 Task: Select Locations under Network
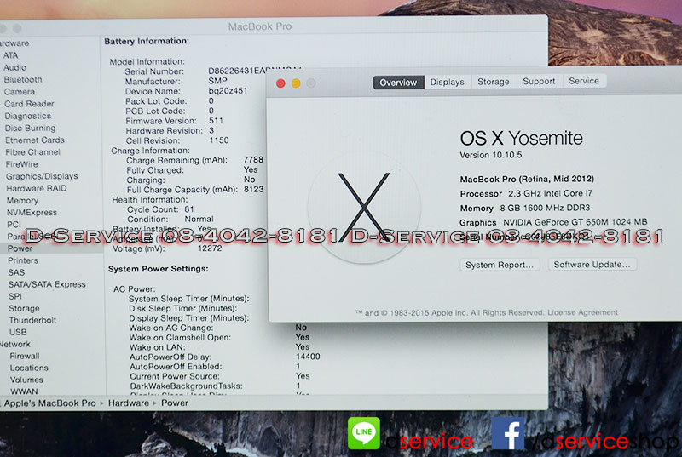pyautogui.click(x=29, y=368)
